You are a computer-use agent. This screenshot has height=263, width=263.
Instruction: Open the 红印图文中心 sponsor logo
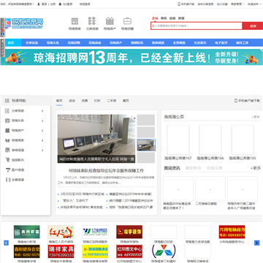(129, 251)
